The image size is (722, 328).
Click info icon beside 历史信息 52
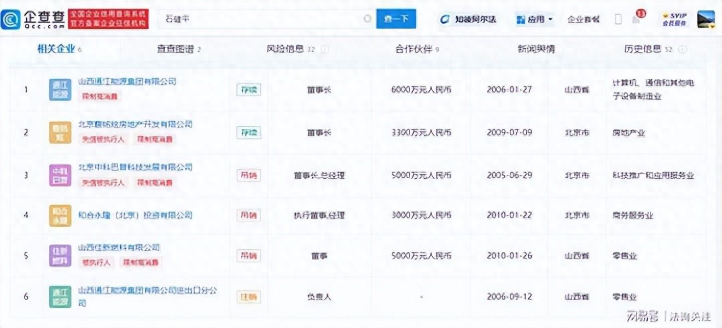682,49
